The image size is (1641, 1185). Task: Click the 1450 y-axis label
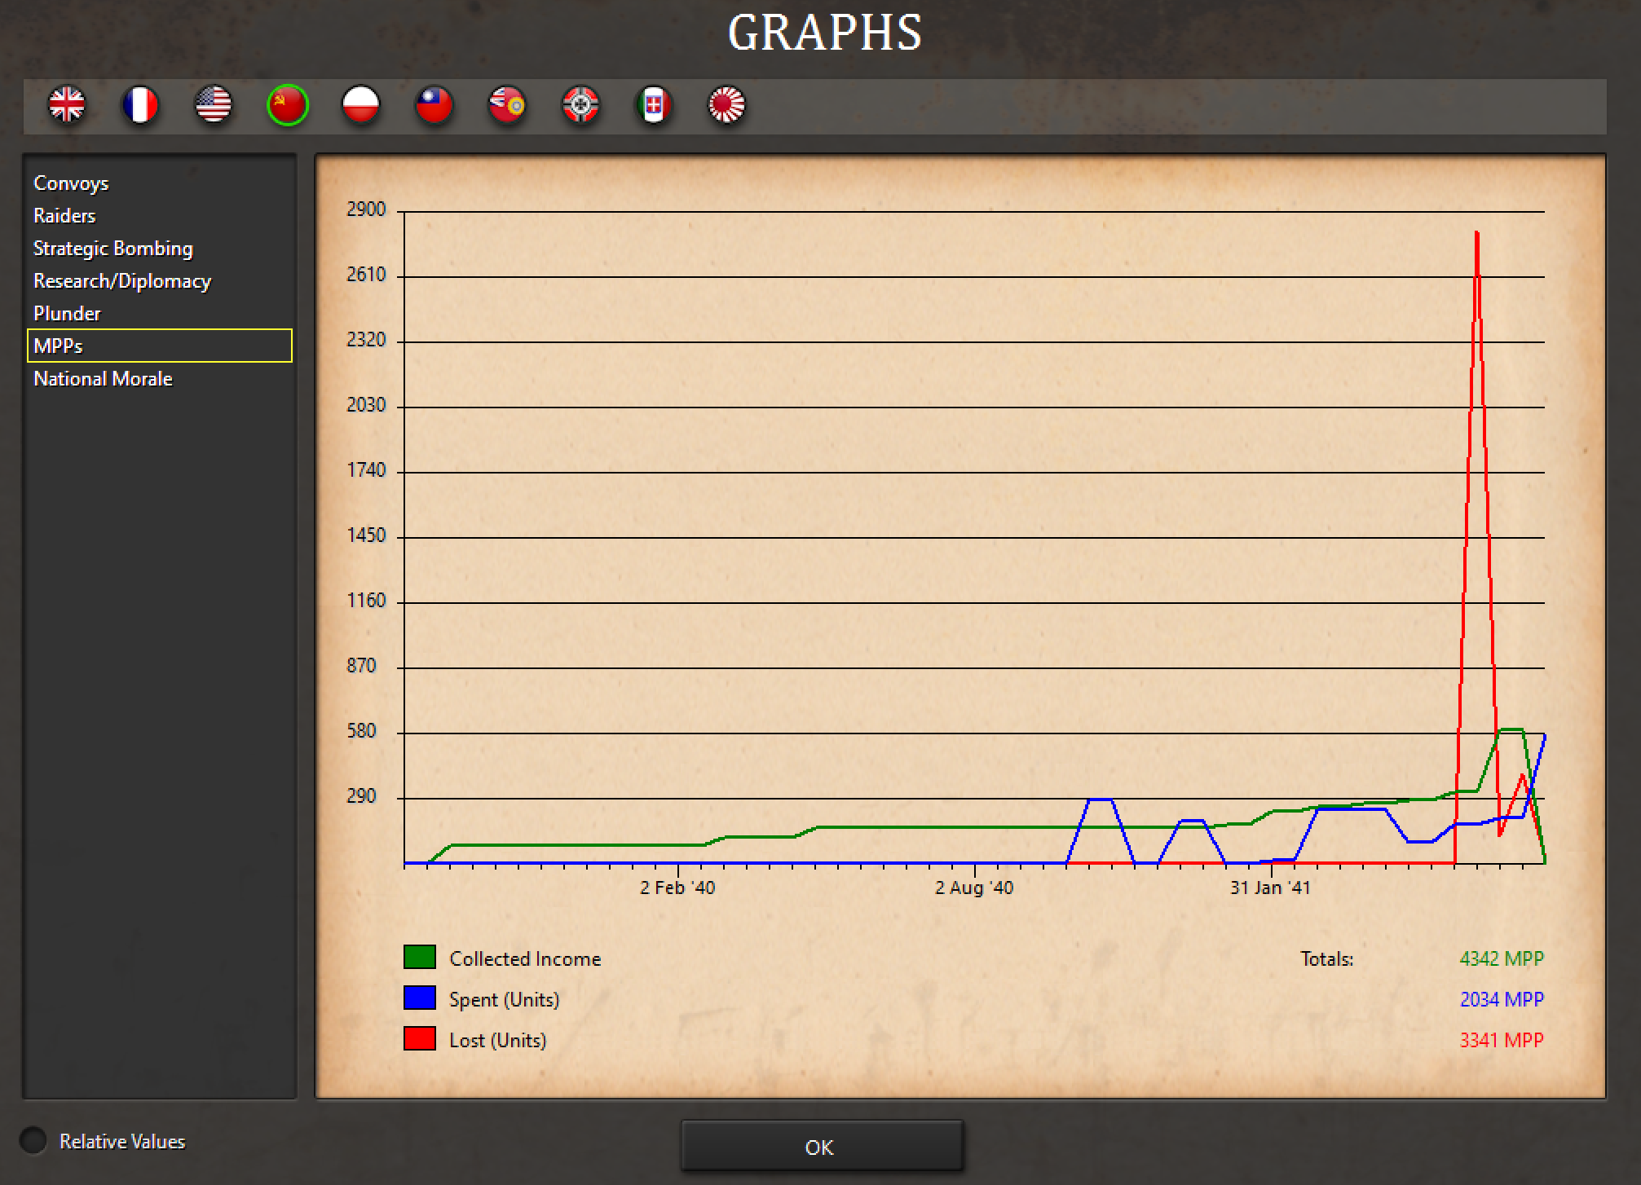pyautogui.click(x=366, y=535)
